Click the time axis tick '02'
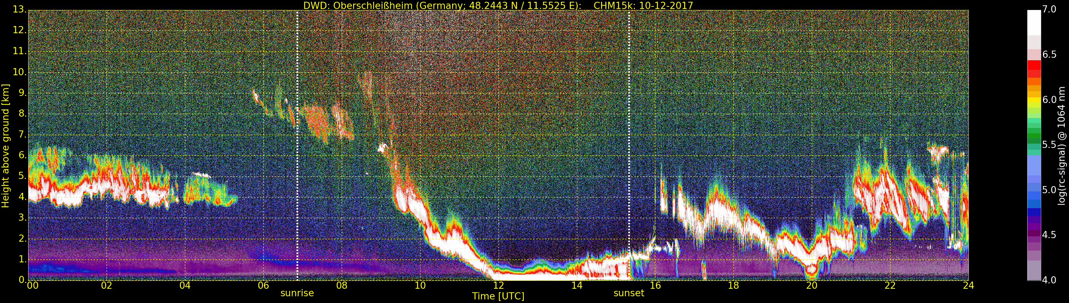Image resolution: width=1069 pixels, height=303 pixels. point(107,286)
